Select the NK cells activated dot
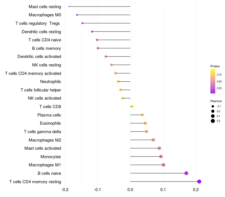This screenshot has width=225, height=197. click(x=122, y=98)
